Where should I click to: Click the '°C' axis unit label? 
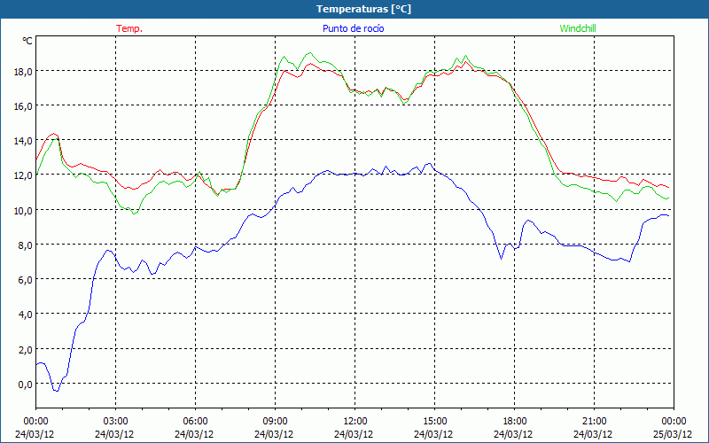tap(27, 41)
